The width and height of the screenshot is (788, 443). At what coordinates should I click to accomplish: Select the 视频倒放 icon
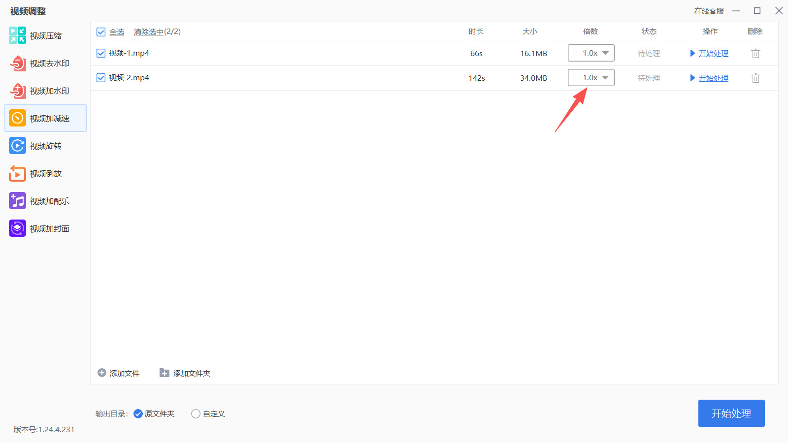[17, 173]
